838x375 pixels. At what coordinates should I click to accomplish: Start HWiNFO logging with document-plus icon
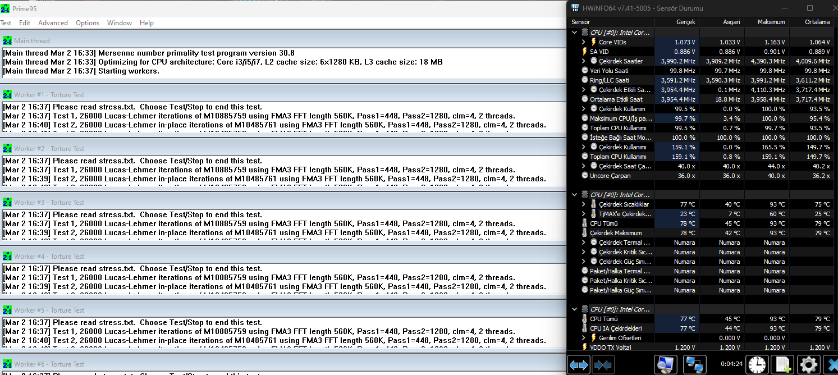click(x=783, y=364)
